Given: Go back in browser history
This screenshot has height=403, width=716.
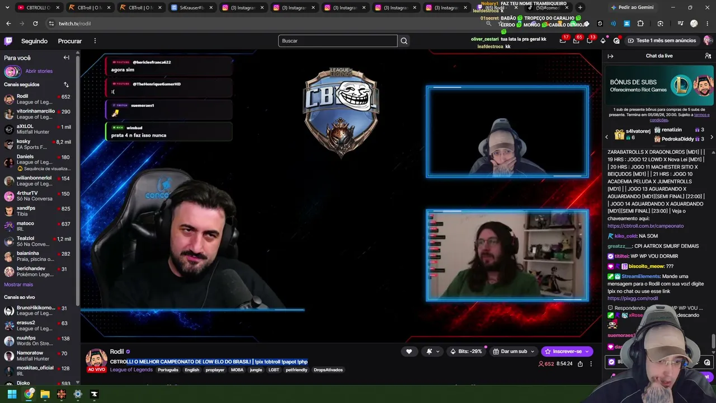Looking at the screenshot, I should coord(8,24).
